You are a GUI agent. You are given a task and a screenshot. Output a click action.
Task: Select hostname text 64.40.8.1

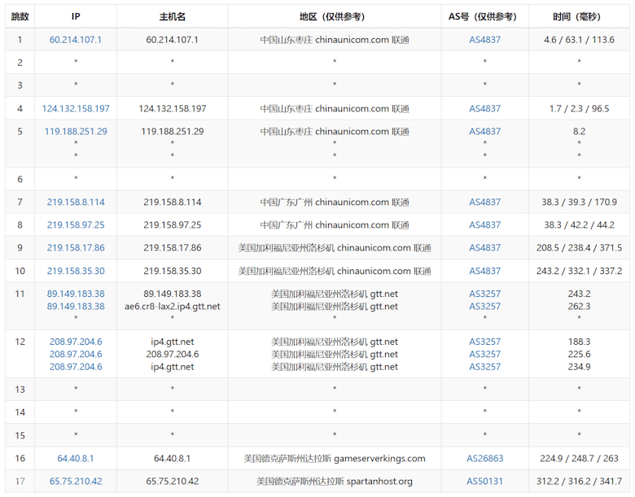pos(172,458)
